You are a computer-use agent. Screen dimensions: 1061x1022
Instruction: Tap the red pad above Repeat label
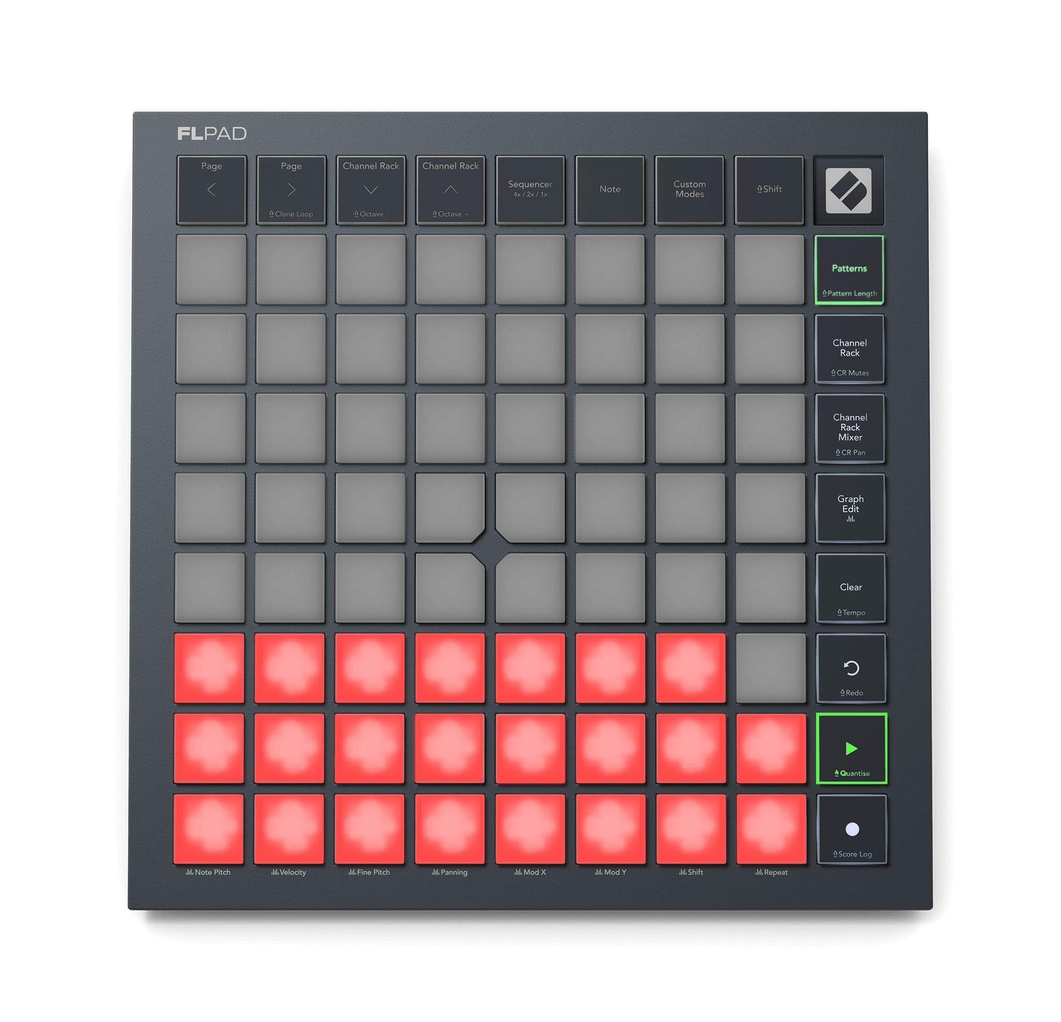pos(771,829)
